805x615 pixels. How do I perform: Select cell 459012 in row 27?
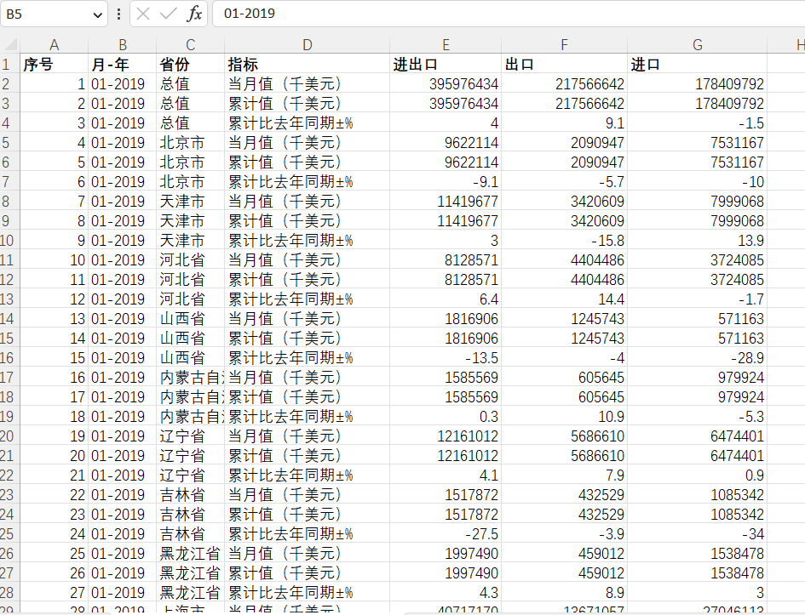[x=564, y=573]
